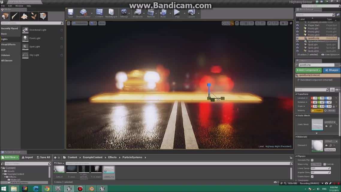
Task: Enable Simulate Physics checkbox
Action: (x=312, y=160)
